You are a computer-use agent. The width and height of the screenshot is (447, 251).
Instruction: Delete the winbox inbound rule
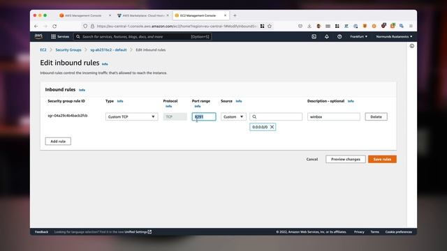(376, 116)
